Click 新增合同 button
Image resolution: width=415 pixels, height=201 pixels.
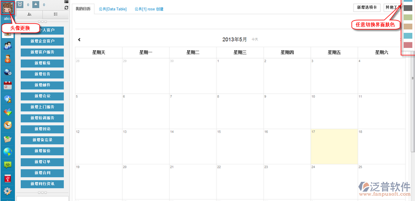(42, 173)
